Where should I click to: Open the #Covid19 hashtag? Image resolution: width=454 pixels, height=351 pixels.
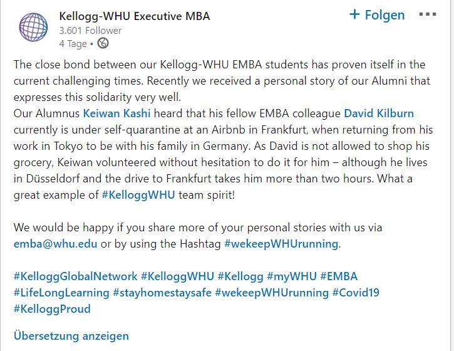point(356,293)
